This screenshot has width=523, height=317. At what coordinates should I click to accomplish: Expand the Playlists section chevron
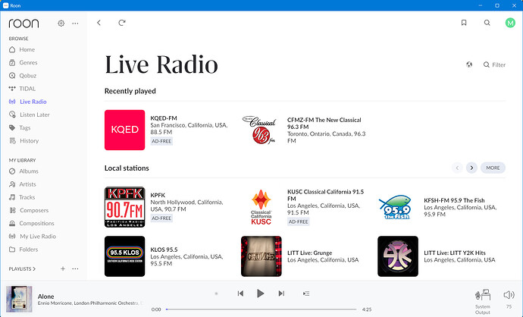point(34,268)
